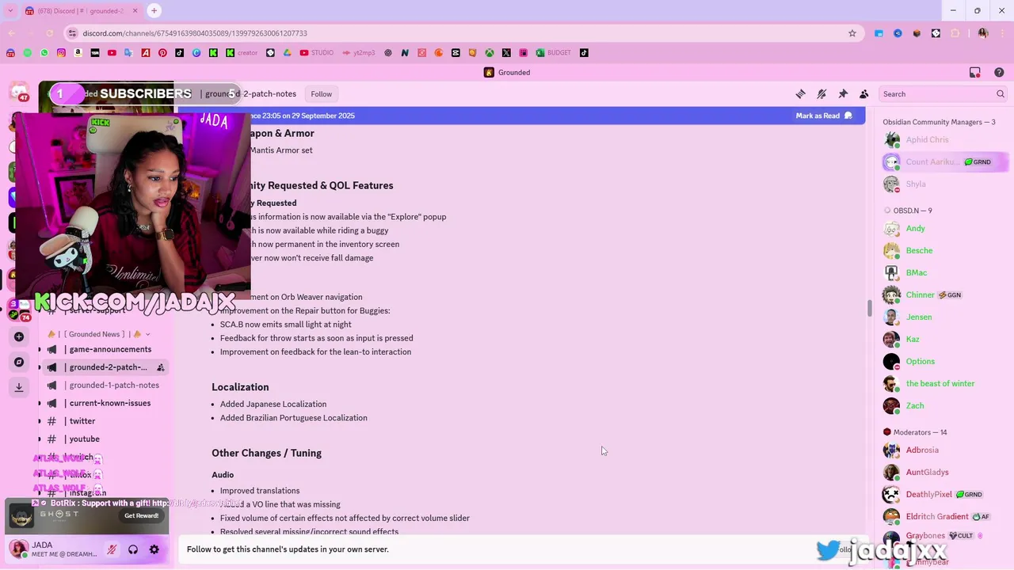Screen dimensions: 1014x570
Task: Open moderator DeathlyPixel profile
Action: [x=944, y=494]
